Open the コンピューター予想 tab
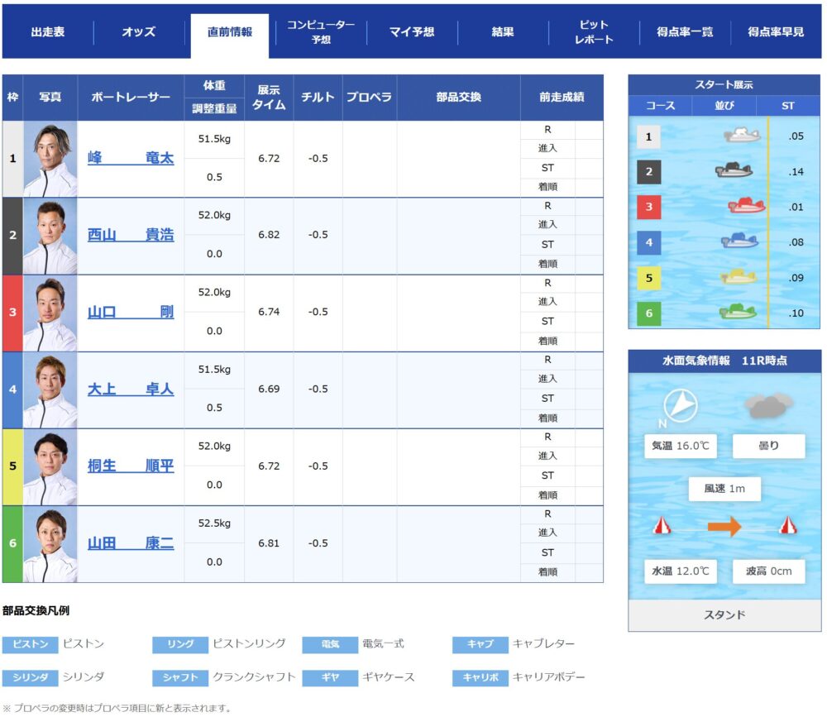Screen dimensions: 827x717 point(321,32)
